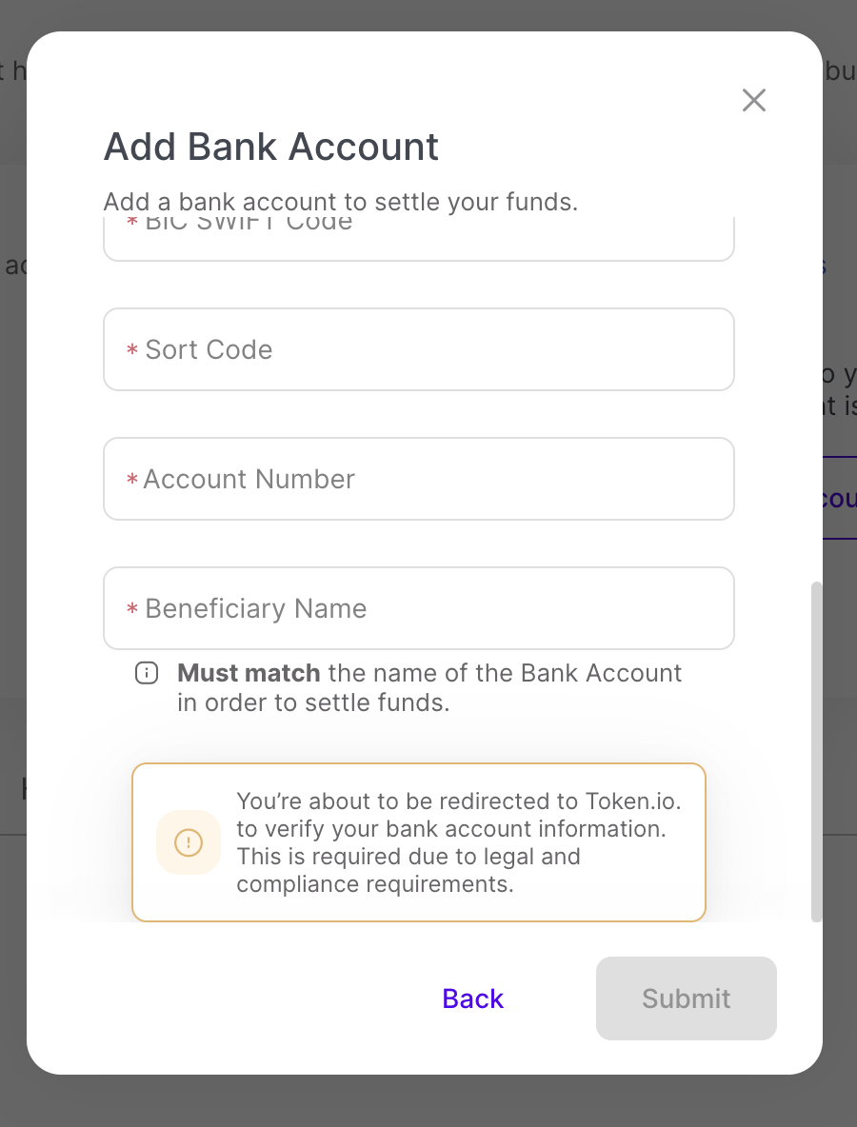Focus the Sort Code input field
This screenshot has width=857, height=1127.
[x=419, y=349]
